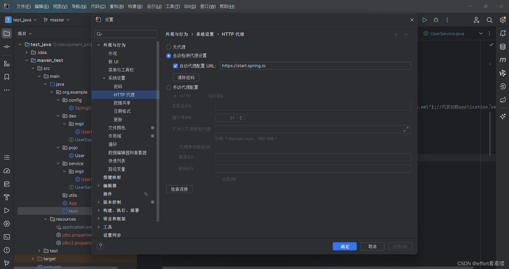Viewport: 509px width, 269px height.
Task: Increase port number with stepper arrow
Action: [241, 116]
